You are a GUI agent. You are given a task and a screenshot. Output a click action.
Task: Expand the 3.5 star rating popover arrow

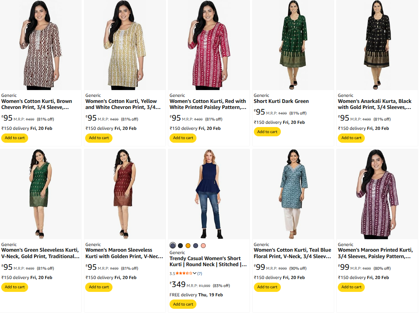tap(195, 273)
